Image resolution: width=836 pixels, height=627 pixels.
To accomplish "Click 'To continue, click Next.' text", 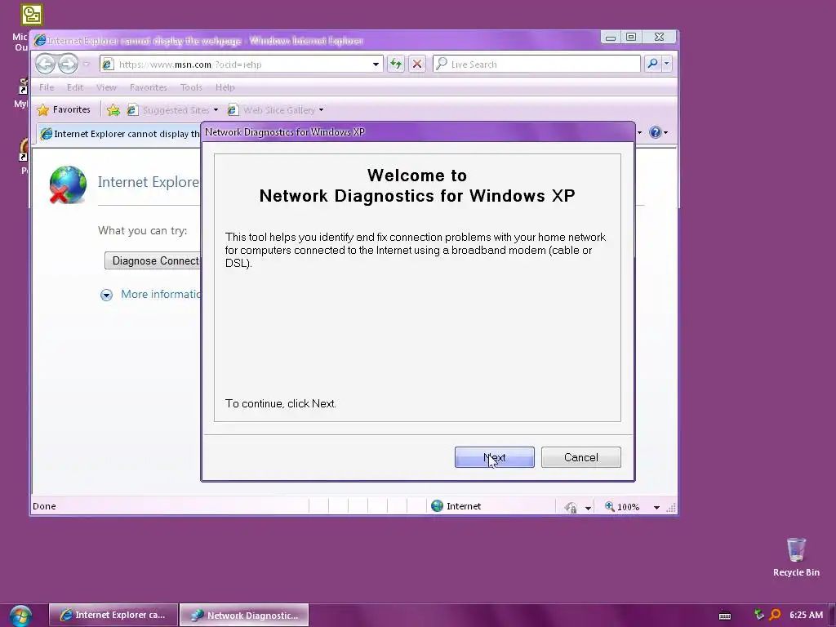I will pos(281,403).
